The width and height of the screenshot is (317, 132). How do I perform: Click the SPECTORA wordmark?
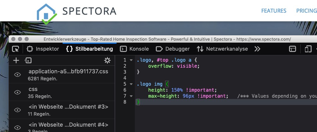89,11
